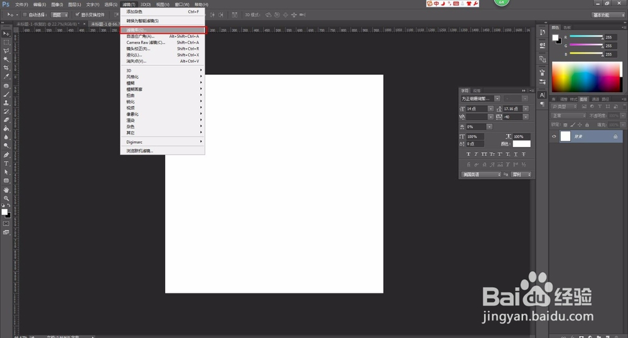Click the white 颜色 text color swatch
628x338 pixels.
(521, 144)
